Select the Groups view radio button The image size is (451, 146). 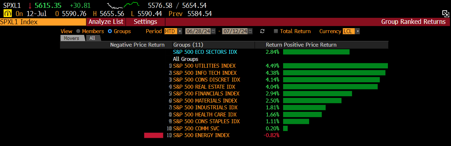point(110,31)
